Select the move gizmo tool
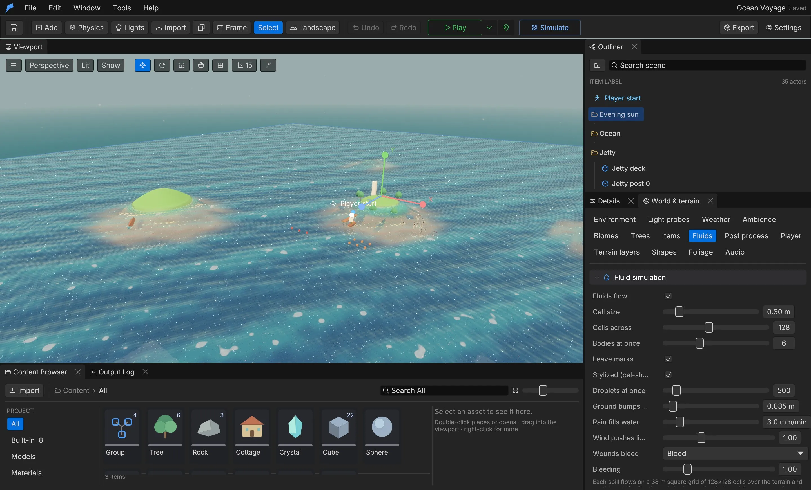This screenshot has height=490, width=811. click(142, 65)
